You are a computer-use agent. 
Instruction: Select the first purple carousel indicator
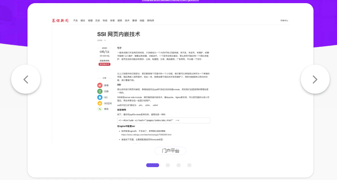tap(152, 165)
